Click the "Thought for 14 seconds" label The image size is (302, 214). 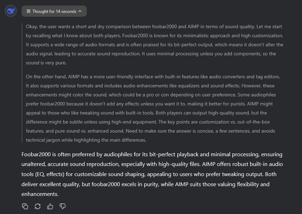click(x=54, y=11)
